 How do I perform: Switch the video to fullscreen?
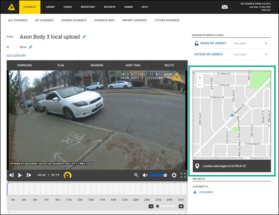pos(183,175)
